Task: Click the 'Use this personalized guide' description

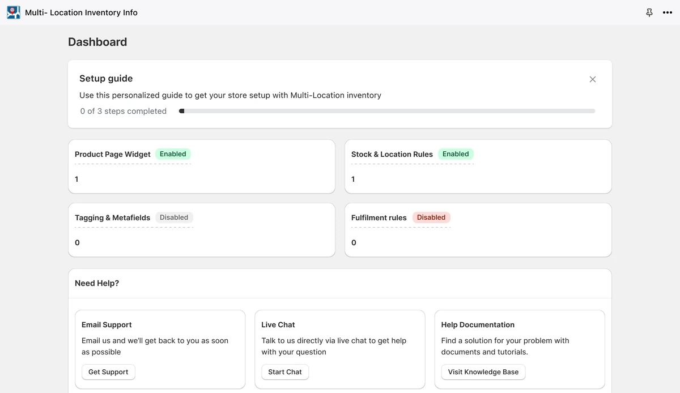Action: pos(230,95)
